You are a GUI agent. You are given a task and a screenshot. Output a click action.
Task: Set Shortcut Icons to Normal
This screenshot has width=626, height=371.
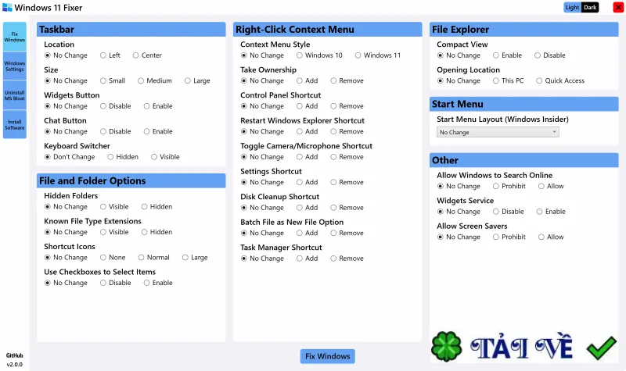point(153,258)
